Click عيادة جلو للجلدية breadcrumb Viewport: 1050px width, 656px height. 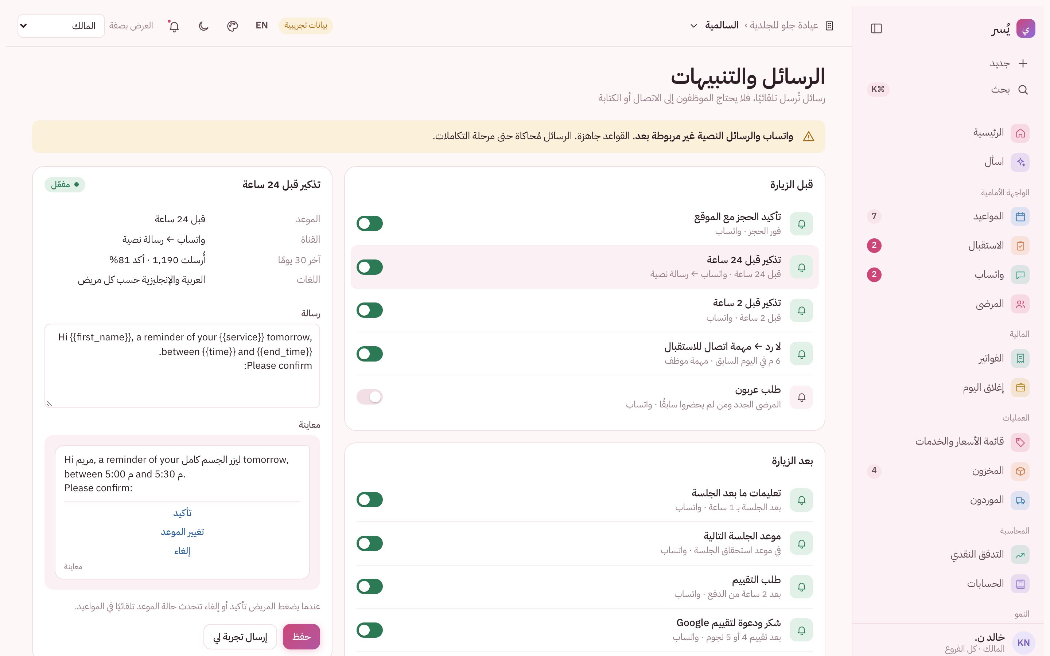click(x=783, y=26)
